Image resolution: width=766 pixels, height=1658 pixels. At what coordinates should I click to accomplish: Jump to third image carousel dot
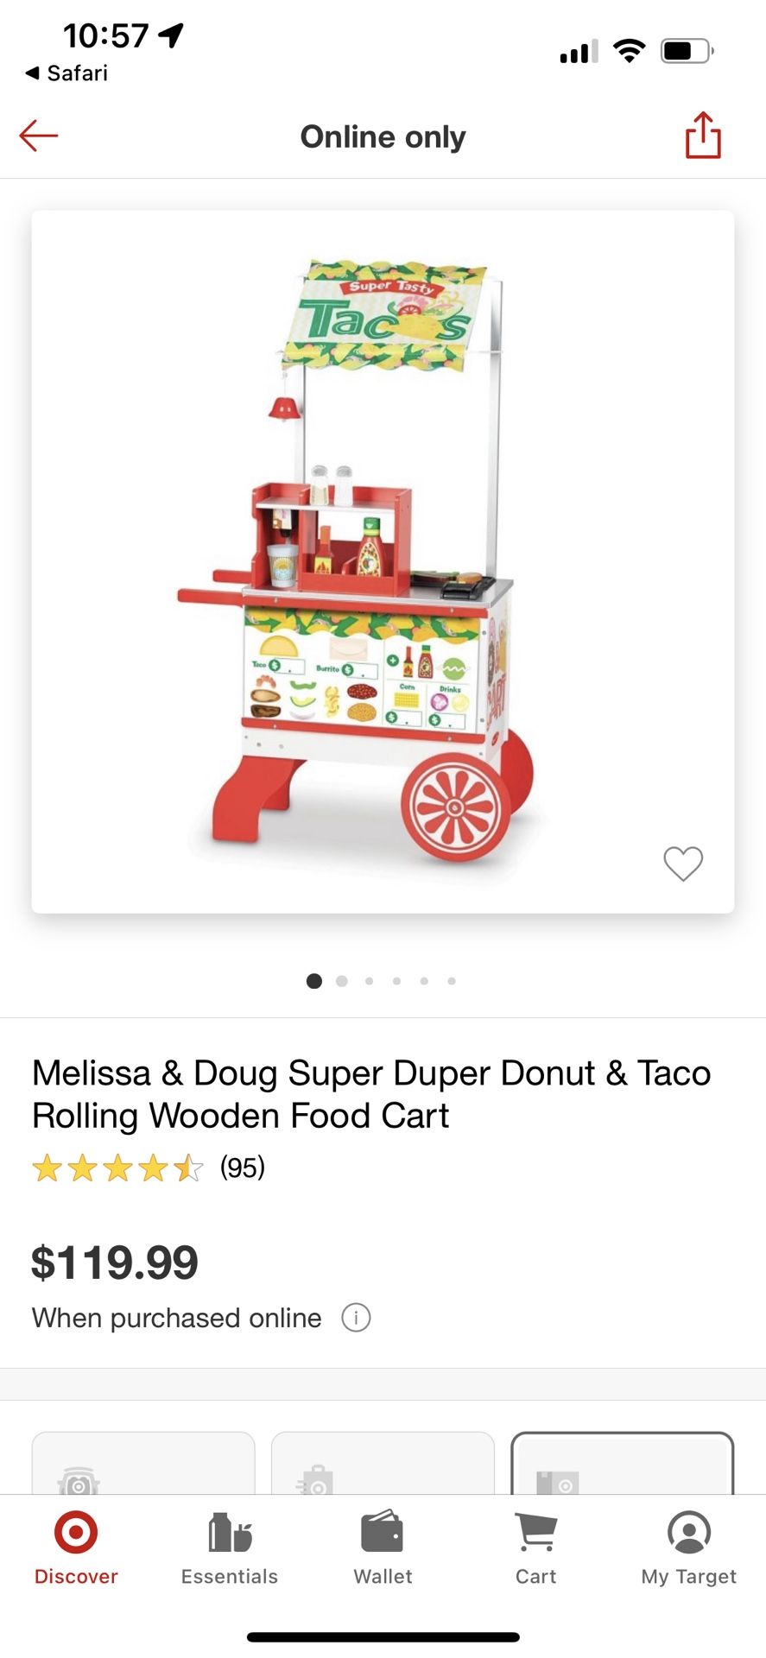(370, 981)
